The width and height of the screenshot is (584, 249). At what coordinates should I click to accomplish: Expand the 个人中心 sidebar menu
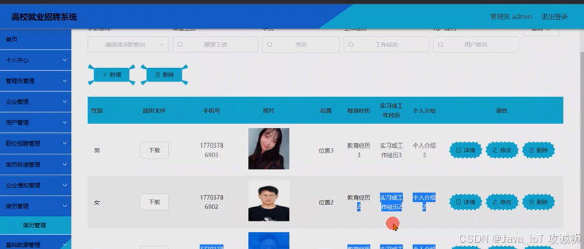coord(35,60)
